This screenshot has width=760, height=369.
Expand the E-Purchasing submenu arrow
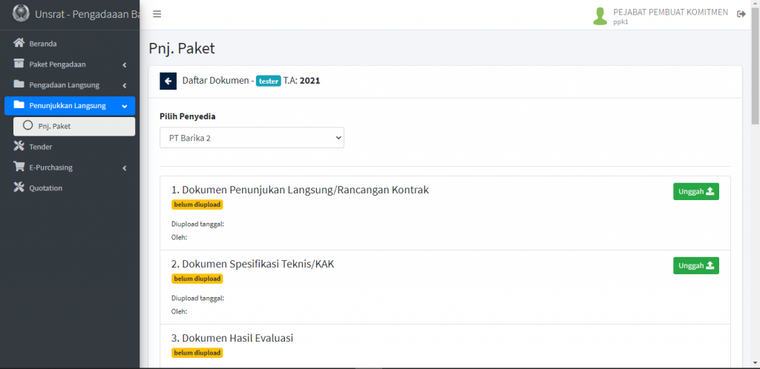tap(125, 167)
